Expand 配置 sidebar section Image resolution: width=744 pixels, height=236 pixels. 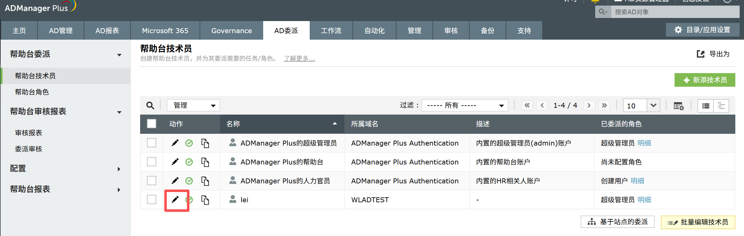[x=119, y=169]
